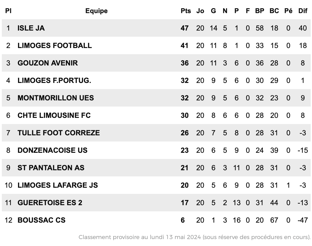Open MONTMORILLON UES team entry
Screen dimensions: 312x246
pos(56,98)
